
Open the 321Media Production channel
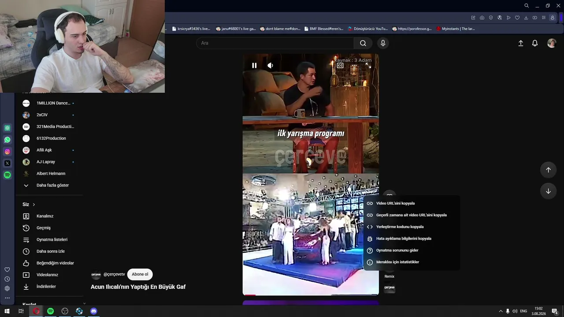[x=49, y=127]
